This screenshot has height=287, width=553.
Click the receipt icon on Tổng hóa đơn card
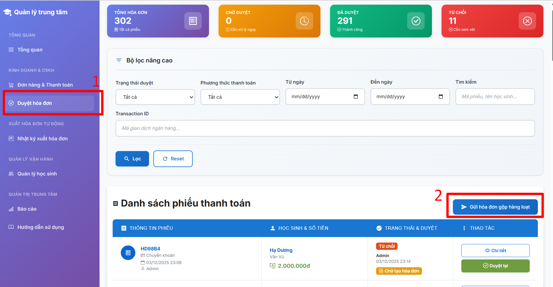pyautogui.click(x=193, y=21)
